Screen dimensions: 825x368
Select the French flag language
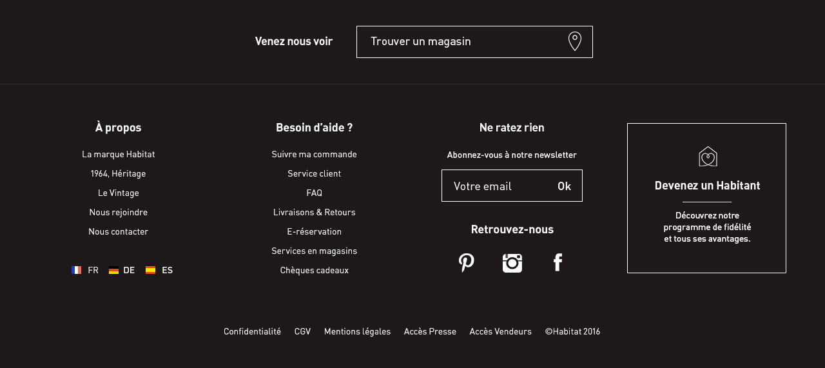[85, 271]
